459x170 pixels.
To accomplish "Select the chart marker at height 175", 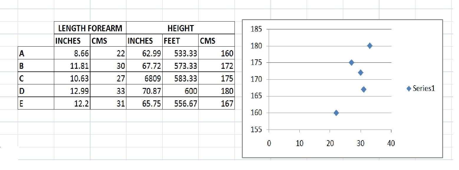I will (351, 63).
